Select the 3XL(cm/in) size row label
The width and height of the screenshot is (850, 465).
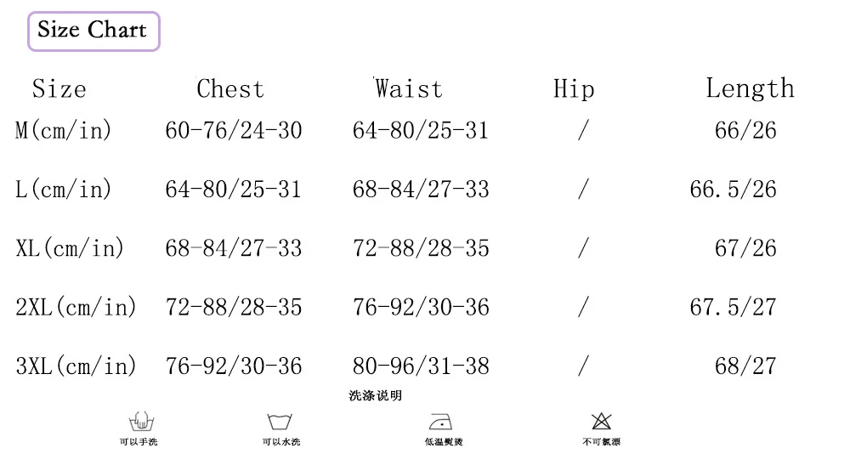[76, 366]
